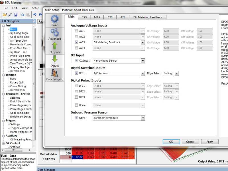The image size is (228, 171).
Task: Switch to the CTS tab
Action: pos(110,17)
